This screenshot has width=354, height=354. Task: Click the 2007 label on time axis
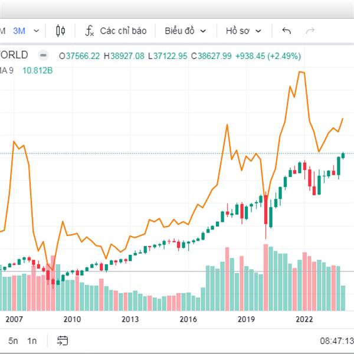(14, 319)
